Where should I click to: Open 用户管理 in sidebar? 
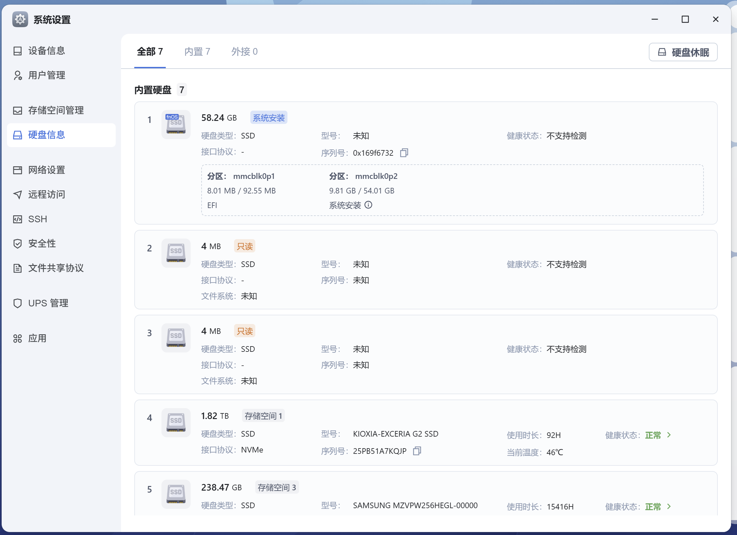pos(46,75)
